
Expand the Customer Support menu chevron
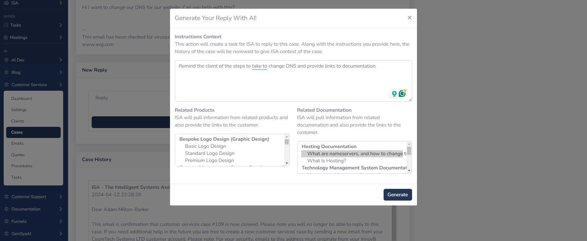(x=61, y=197)
